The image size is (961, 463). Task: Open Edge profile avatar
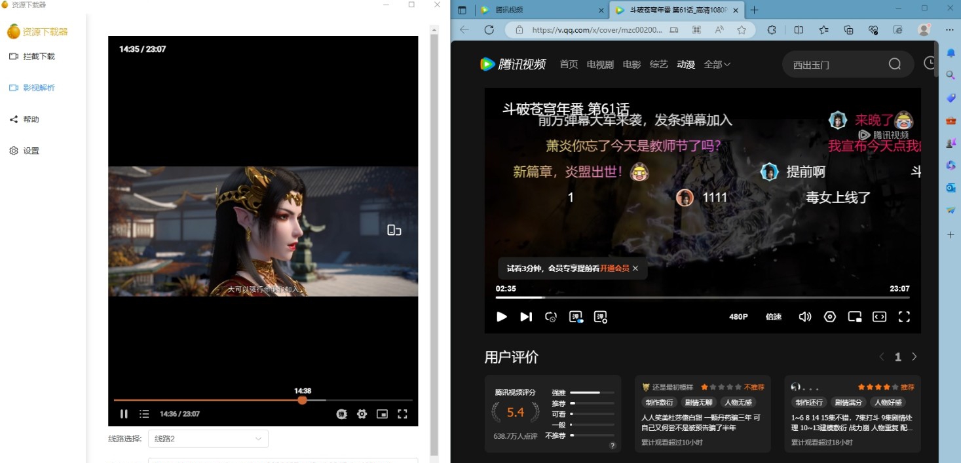pyautogui.click(x=924, y=30)
